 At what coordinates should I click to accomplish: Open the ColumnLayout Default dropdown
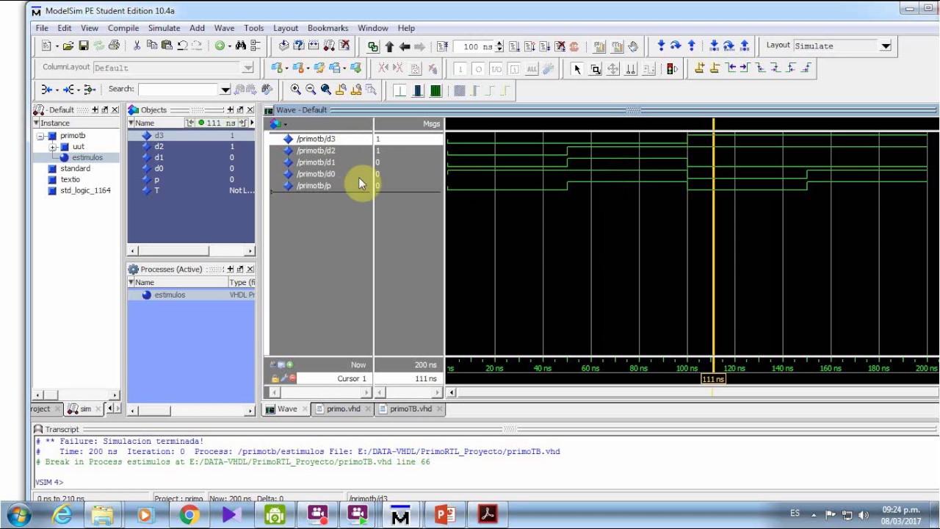pyautogui.click(x=247, y=68)
